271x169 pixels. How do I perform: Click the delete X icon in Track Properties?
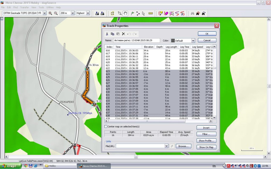tap(123, 34)
